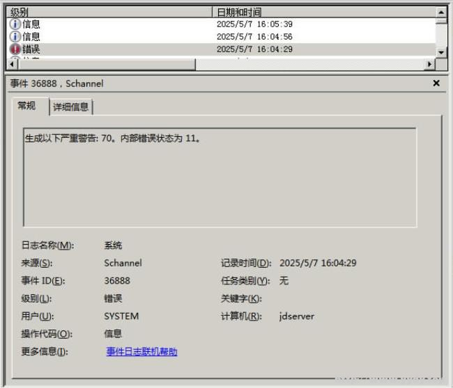
Task: Sort by the 日期和时间 column header
Action: [324, 12]
